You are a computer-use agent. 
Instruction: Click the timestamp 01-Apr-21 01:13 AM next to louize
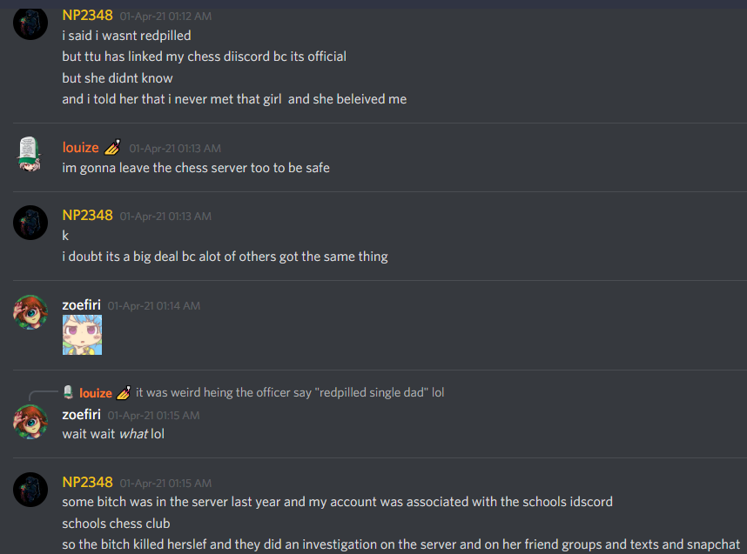[x=175, y=149]
